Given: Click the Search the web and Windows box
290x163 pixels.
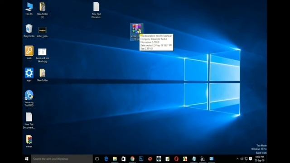Looking at the screenshot, I should 62,159.
